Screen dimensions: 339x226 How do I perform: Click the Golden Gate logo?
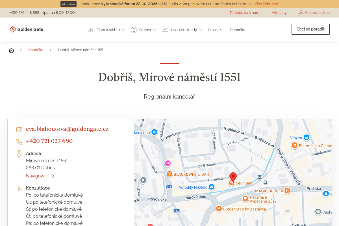point(26,29)
